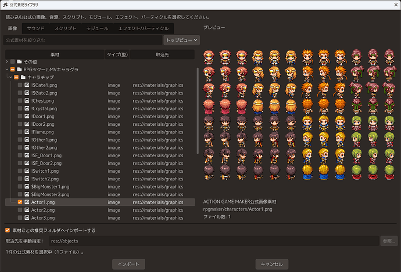Click the image icon beside !Switch1.png

coord(27,171)
